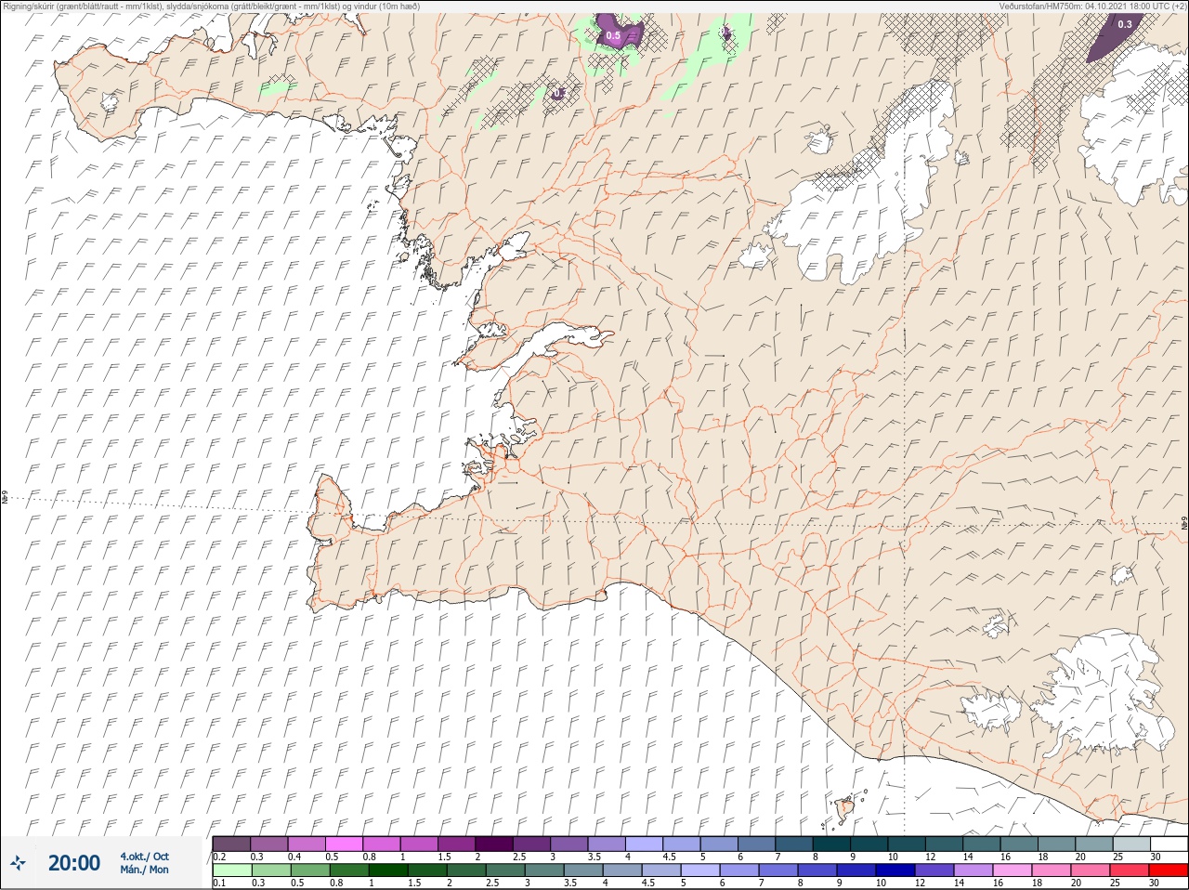
Task: Click the 'Rigning/skúrir' map title text
Action: pos(212,6)
